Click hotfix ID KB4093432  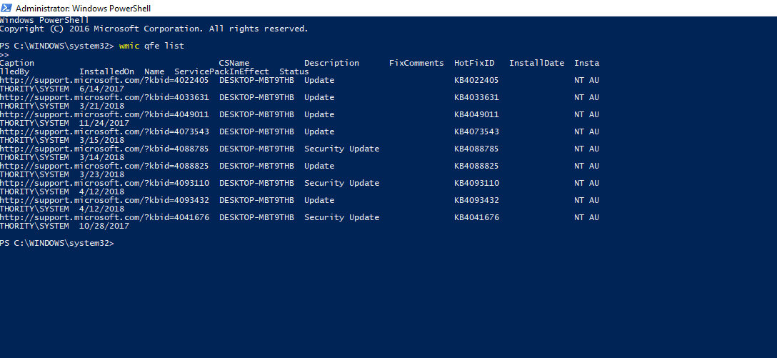point(477,200)
